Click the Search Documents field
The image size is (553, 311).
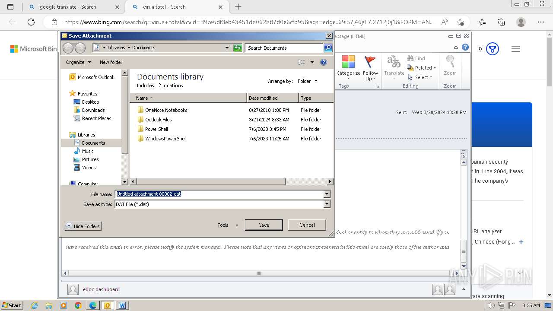point(284,48)
